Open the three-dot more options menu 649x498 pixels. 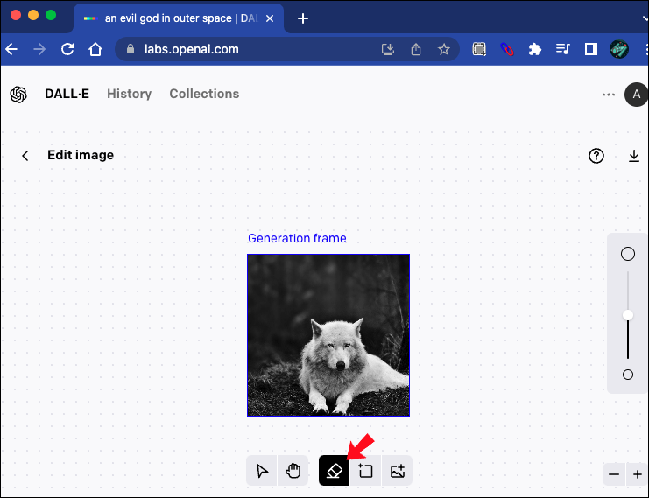click(609, 95)
